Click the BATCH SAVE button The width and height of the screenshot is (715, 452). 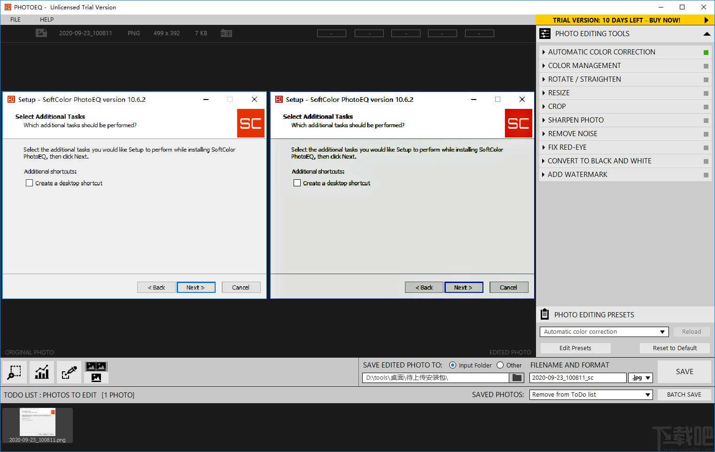click(684, 395)
